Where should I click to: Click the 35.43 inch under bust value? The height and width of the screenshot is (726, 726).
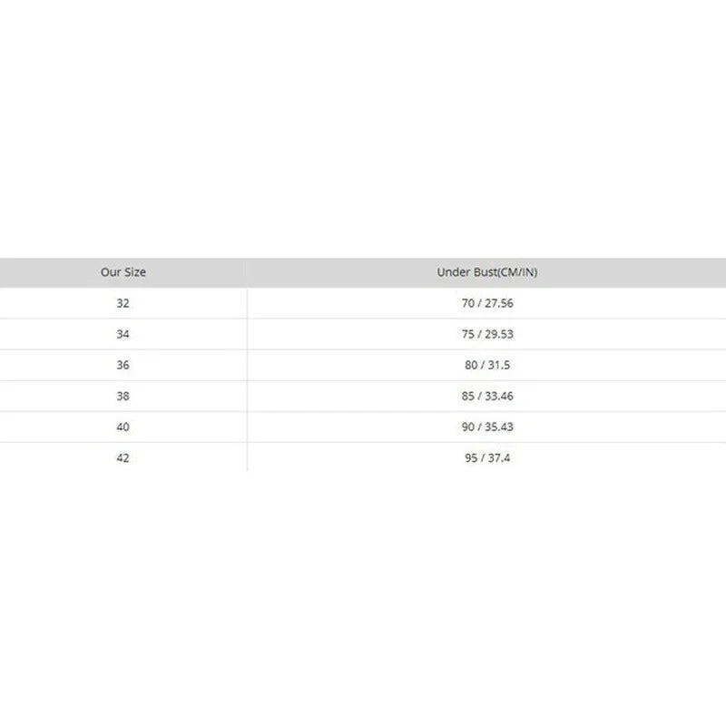pos(499,427)
